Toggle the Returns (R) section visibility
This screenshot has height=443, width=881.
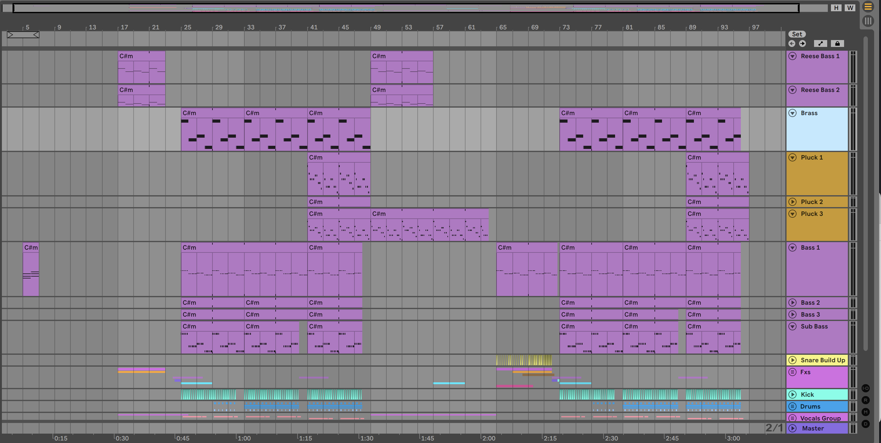(866, 400)
